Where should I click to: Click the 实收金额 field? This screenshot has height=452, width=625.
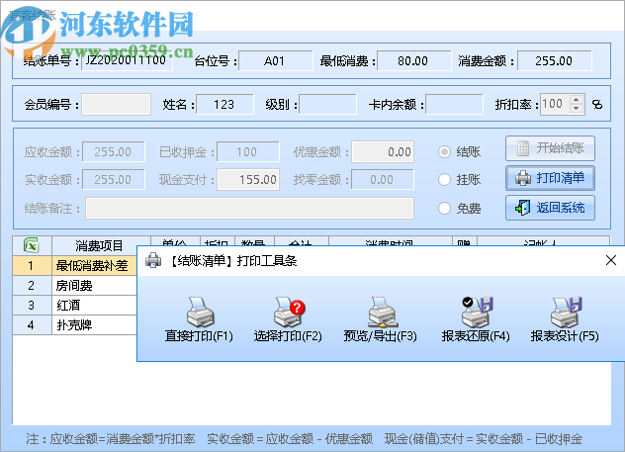[x=113, y=180]
